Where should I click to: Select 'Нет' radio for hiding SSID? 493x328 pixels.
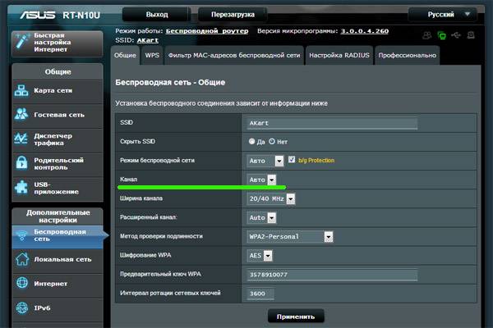pos(272,141)
